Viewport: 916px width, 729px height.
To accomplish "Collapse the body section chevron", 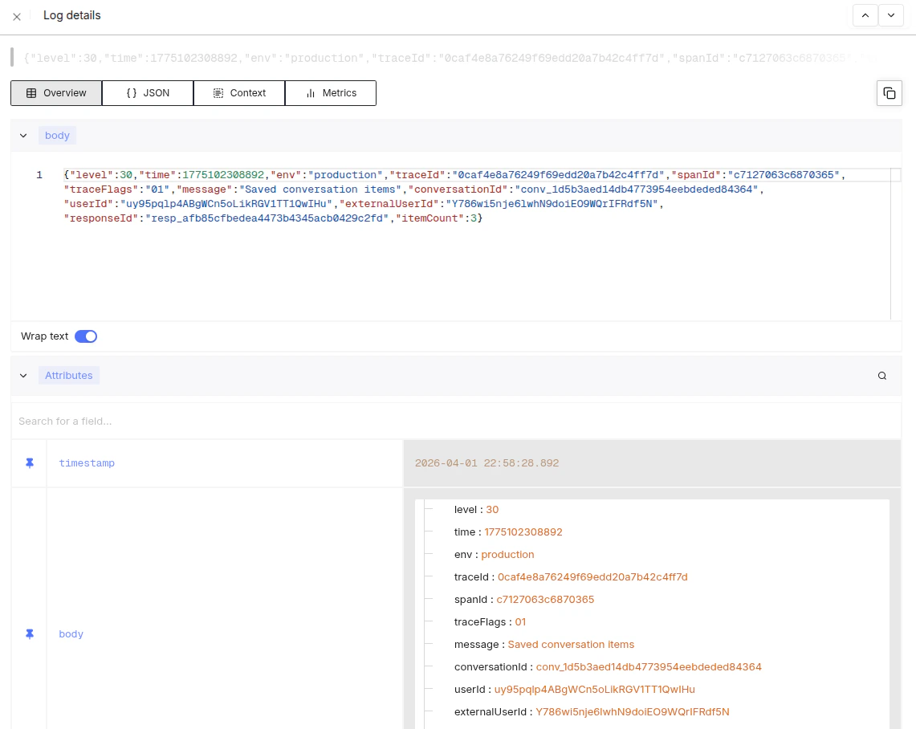I will 23,136.
